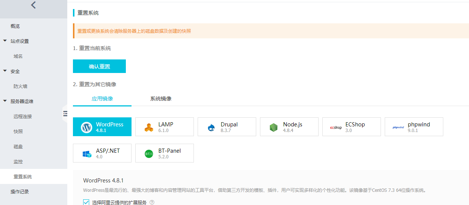Click the 'WordPress 4.8.1' description heading
Image resolution: width=469 pixels, height=205 pixels.
click(x=104, y=181)
